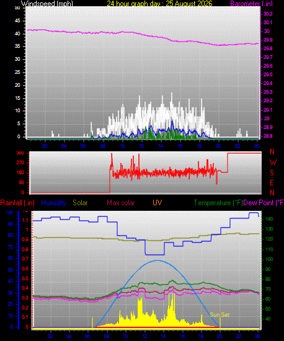Image resolution: width=284 pixels, height=341 pixels.
Task: Select the Max solar legend label
Action: 121,203
